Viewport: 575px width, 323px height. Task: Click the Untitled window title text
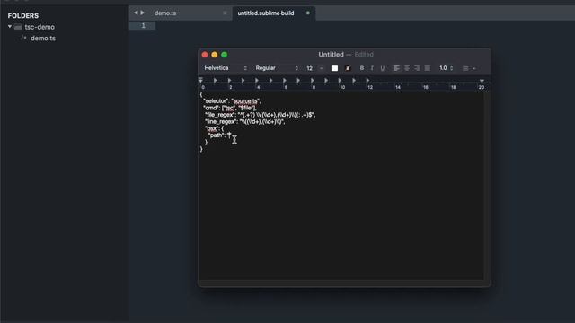(331, 55)
